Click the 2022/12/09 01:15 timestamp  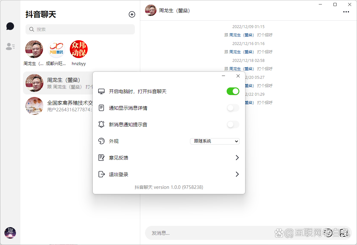pos(248,27)
